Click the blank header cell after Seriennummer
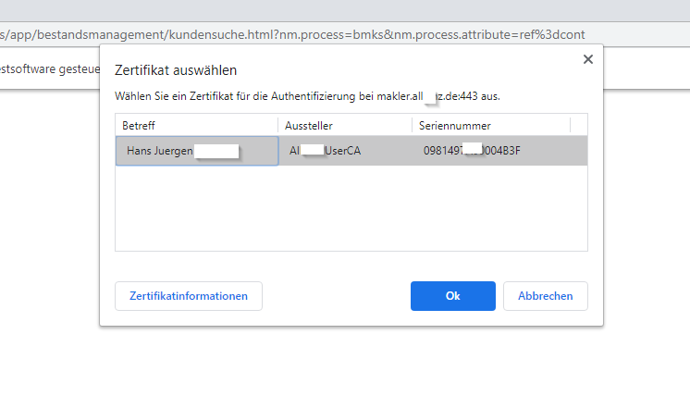 click(x=579, y=125)
